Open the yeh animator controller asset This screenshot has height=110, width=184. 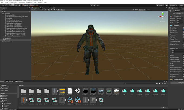tap(101, 100)
